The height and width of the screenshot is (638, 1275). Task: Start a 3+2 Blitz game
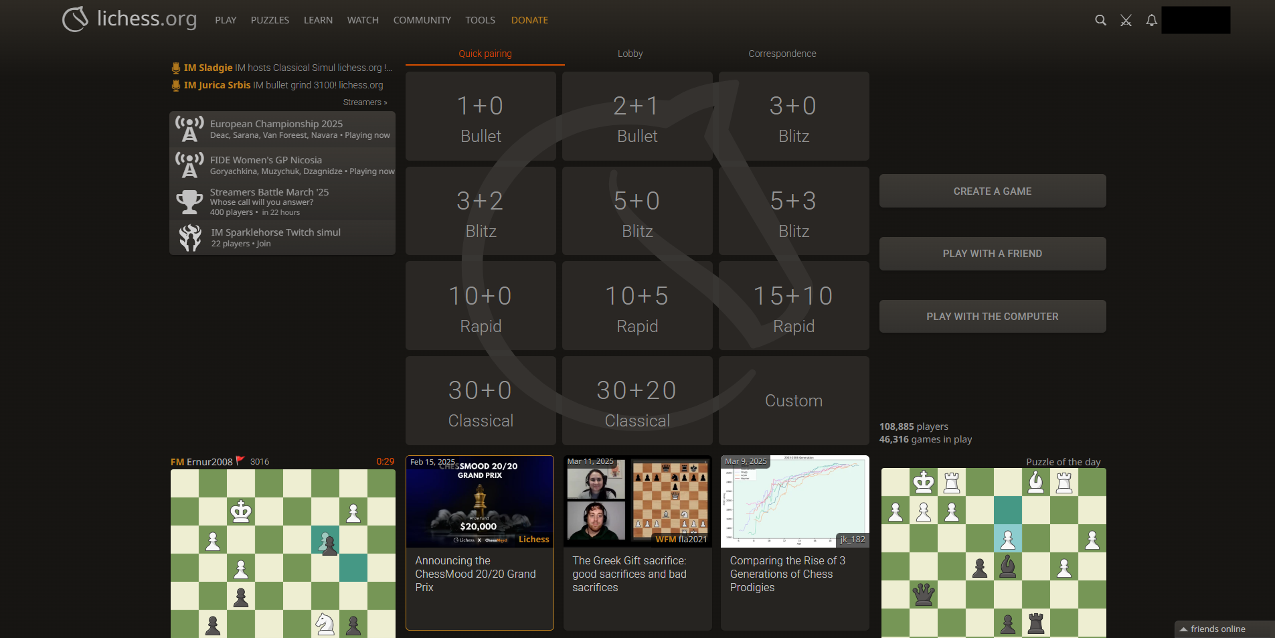point(481,212)
